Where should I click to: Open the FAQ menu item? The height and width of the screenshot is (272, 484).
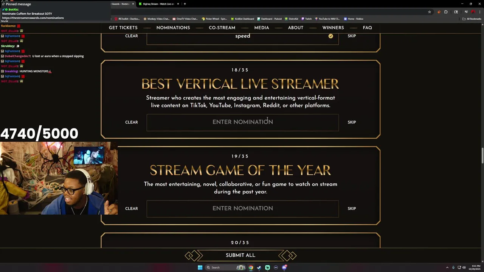[x=368, y=28]
